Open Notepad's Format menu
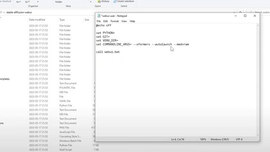 pyautogui.click(x=114, y=21)
